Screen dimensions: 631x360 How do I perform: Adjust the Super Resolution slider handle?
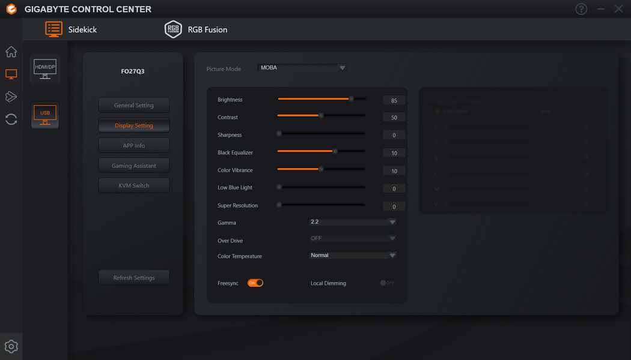279,205
